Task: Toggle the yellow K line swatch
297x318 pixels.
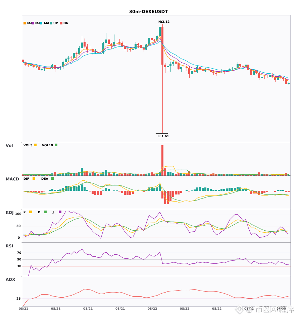Action: point(31,212)
